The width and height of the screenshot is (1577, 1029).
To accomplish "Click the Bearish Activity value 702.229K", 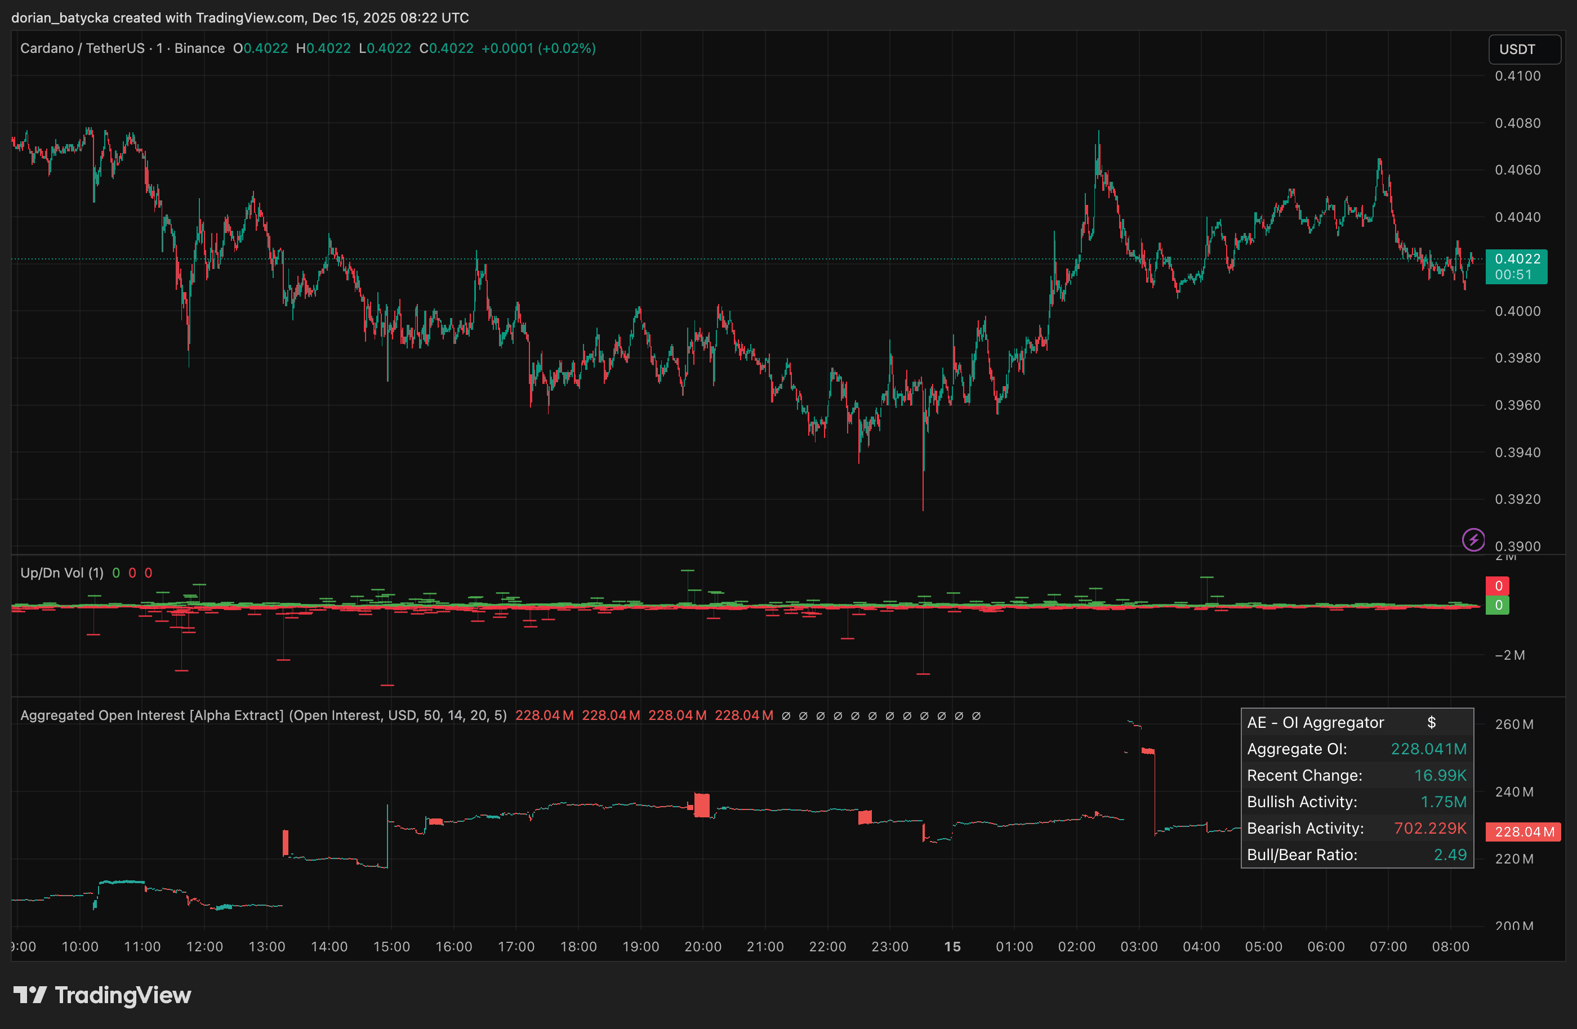I will tap(1430, 829).
